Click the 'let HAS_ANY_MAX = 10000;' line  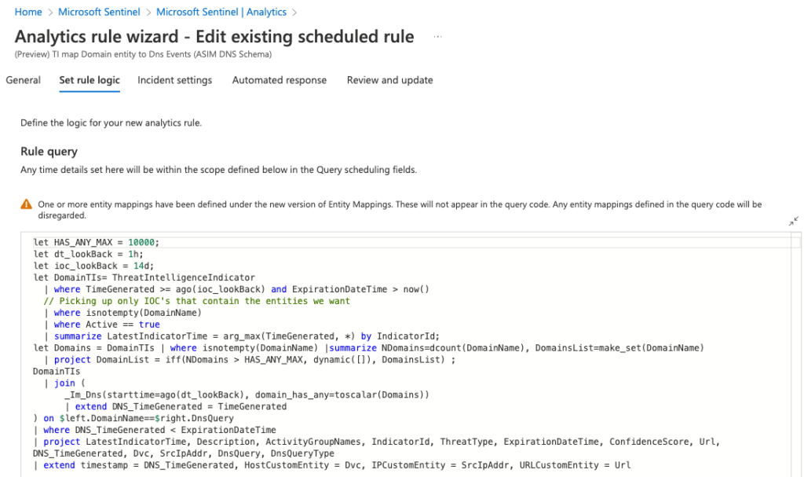tap(97, 242)
